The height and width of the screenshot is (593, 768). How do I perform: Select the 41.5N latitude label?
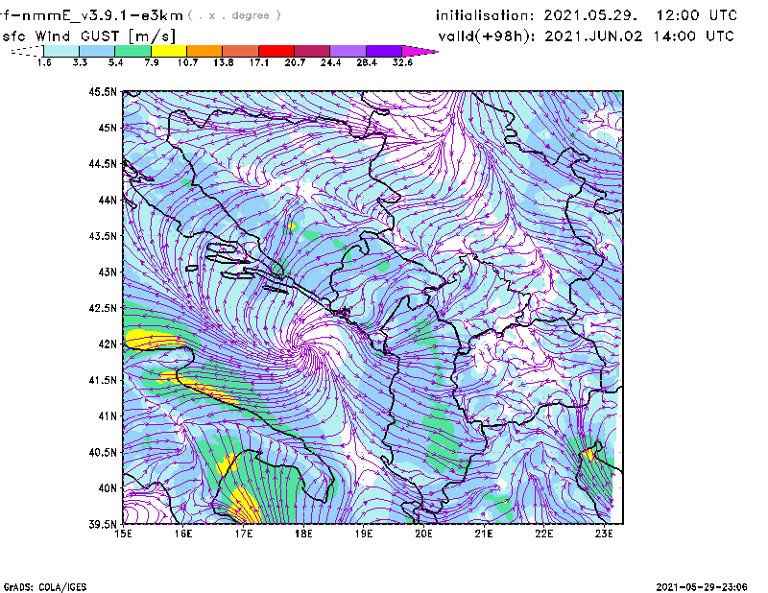click(103, 380)
